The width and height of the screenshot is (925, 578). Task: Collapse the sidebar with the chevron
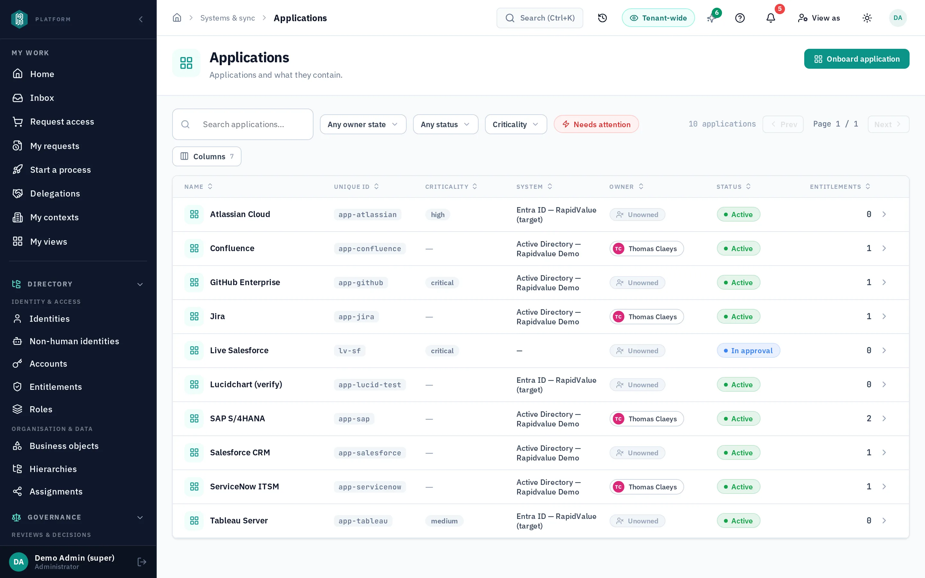tap(141, 19)
